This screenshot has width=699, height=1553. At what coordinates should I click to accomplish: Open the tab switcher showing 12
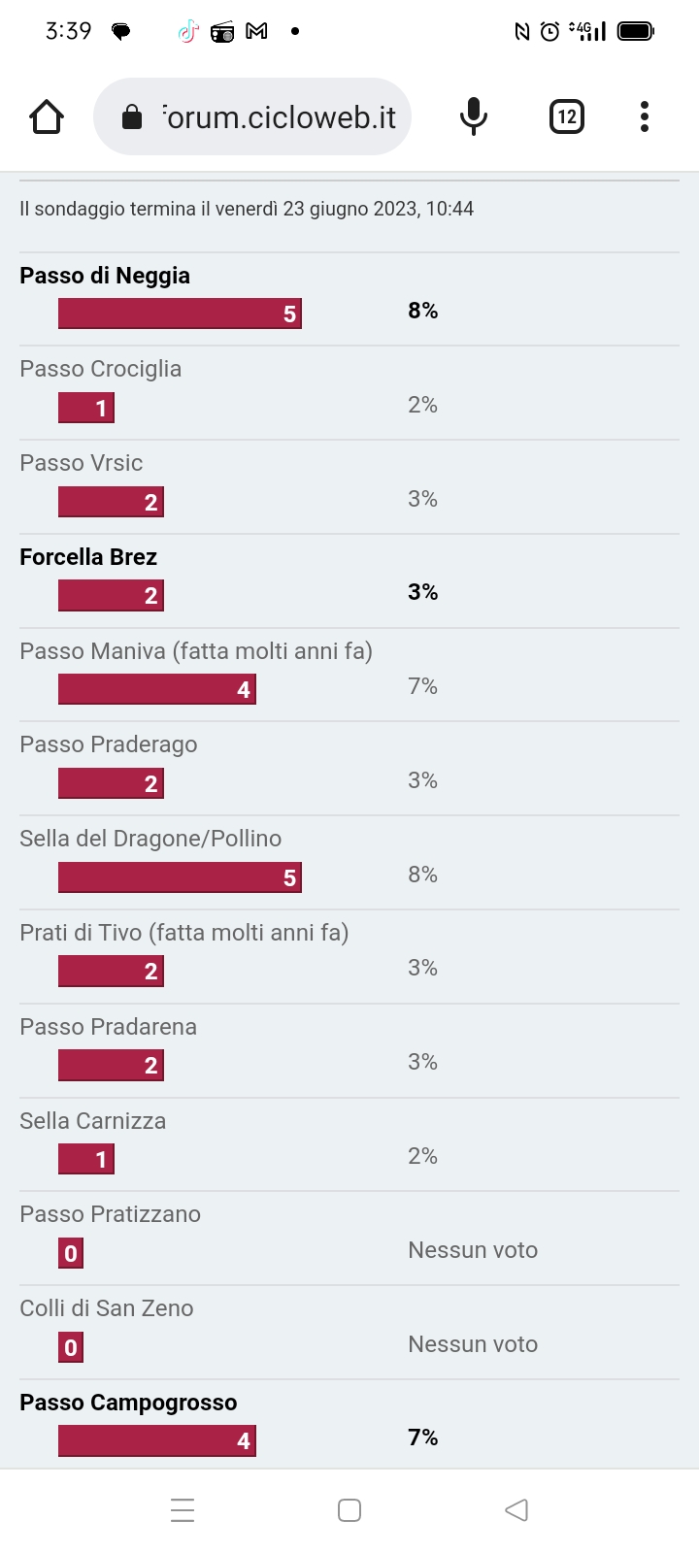point(567,116)
